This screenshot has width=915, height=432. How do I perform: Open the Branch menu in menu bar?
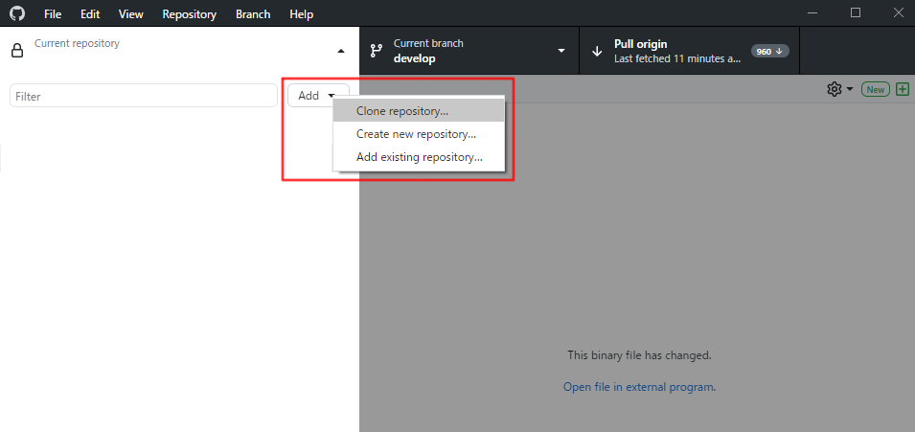(253, 14)
